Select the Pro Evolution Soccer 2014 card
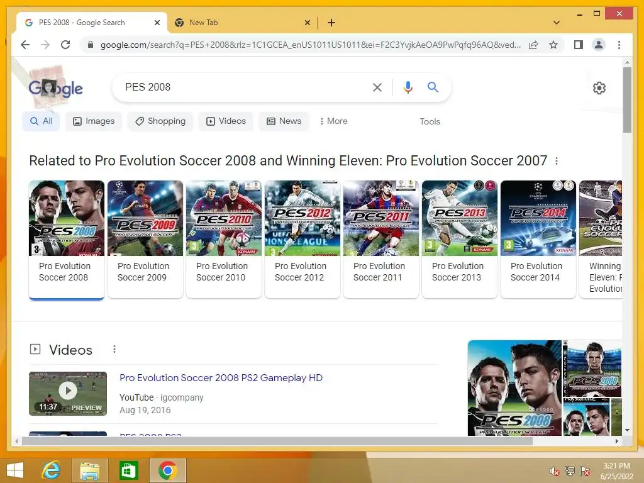644x483 pixels. pyautogui.click(x=538, y=239)
